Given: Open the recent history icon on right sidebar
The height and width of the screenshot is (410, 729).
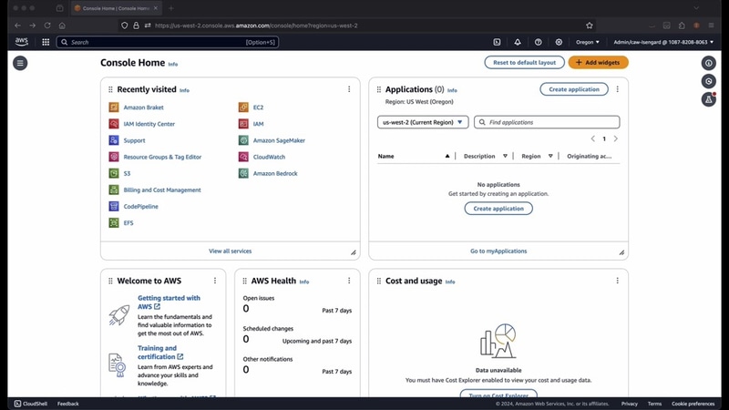Looking at the screenshot, I should tap(709, 81).
